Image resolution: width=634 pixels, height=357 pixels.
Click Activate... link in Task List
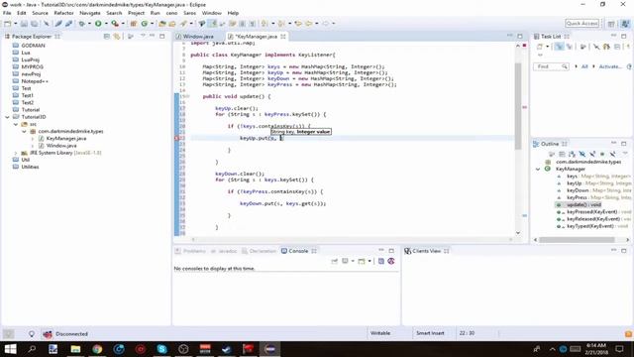610,66
